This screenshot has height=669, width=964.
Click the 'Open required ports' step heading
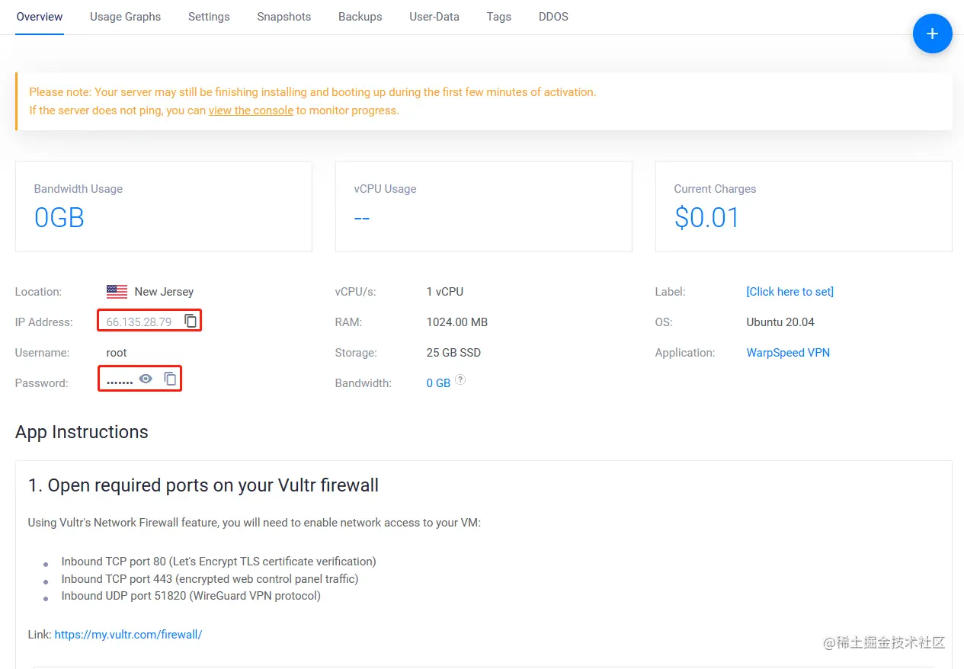click(x=203, y=485)
